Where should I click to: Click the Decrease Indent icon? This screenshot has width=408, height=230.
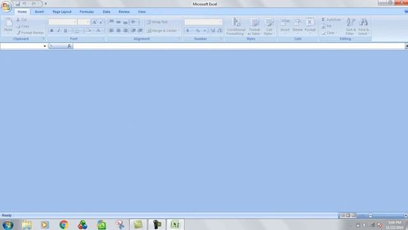[x=133, y=31]
